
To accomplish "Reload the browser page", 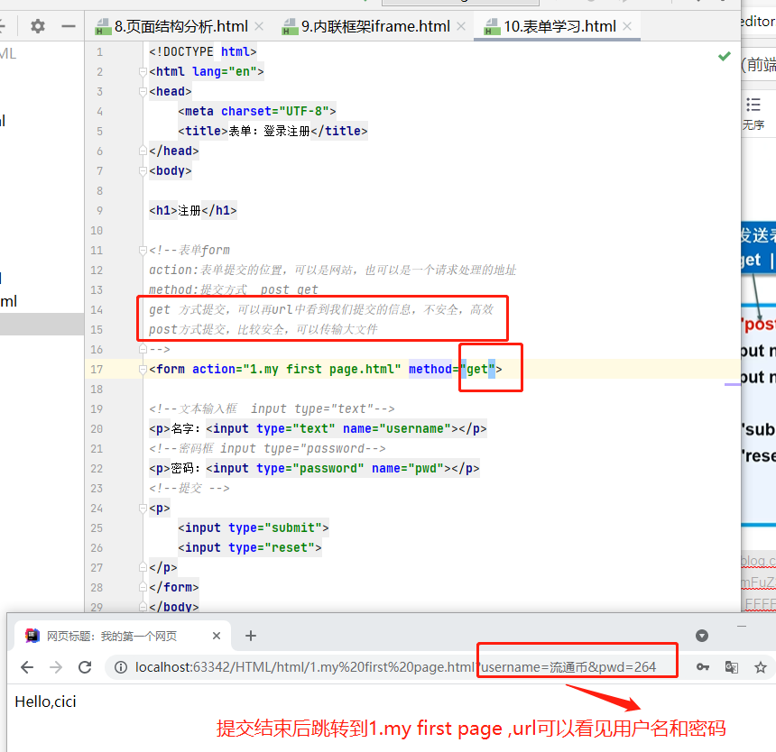I will [85, 667].
